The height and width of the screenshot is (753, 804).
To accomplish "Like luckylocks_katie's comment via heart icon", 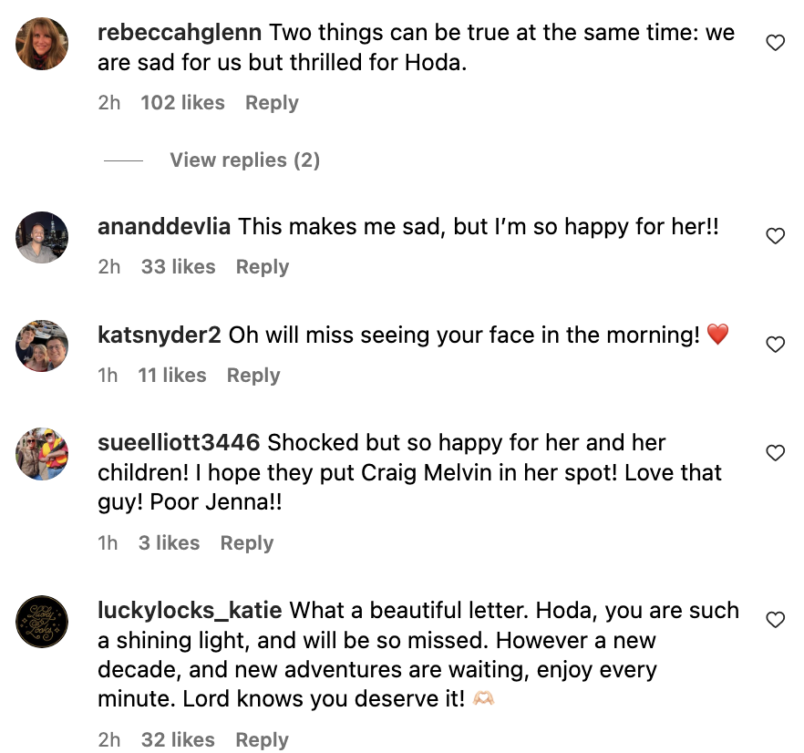I will point(776,618).
